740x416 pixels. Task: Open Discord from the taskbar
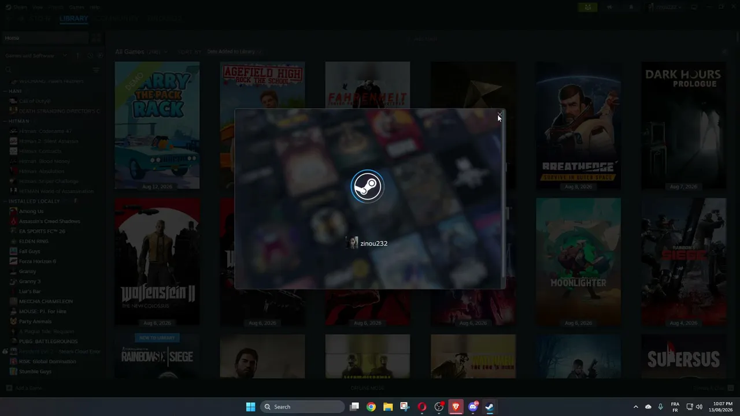pyautogui.click(x=473, y=407)
